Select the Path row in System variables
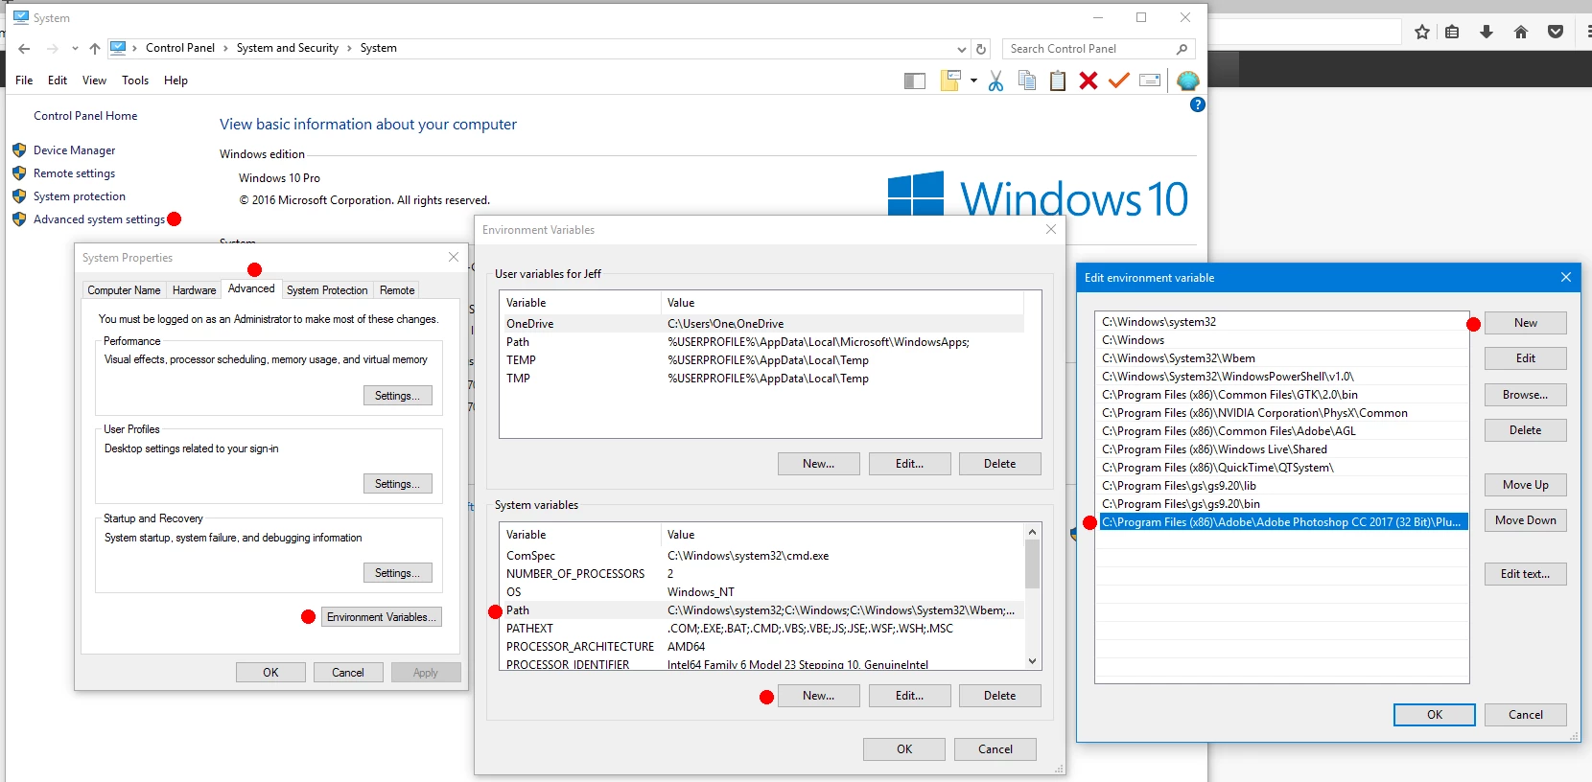 pyautogui.click(x=761, y=610)
